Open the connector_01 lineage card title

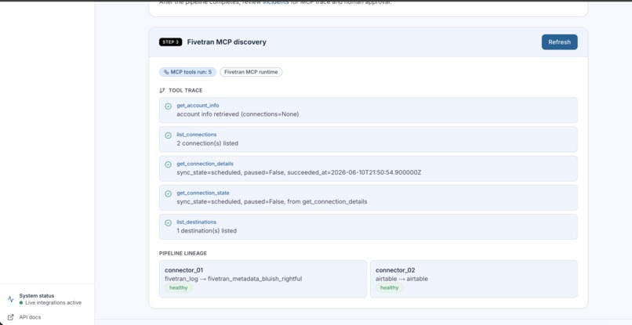tap(183, 270)
